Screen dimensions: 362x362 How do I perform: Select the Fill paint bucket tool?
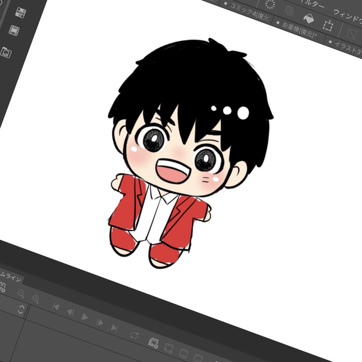[x=309, y=18]
